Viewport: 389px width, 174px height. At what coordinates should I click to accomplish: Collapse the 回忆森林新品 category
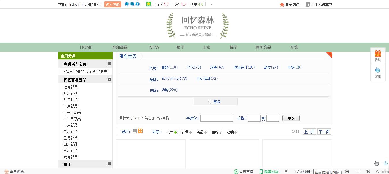pyautogui.click(x=109, y=79)
